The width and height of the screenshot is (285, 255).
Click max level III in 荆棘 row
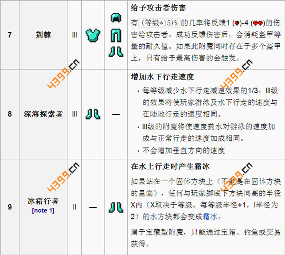75,35
